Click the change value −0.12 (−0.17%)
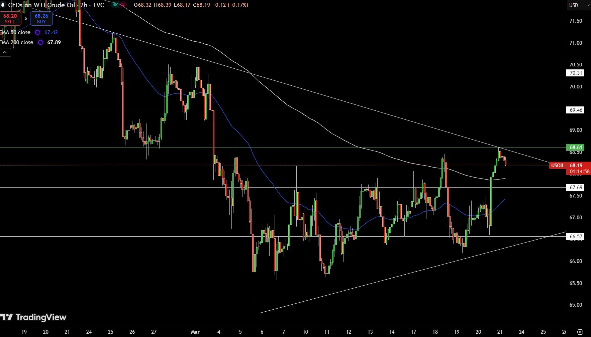This screenshot has height=337, width=591. pyautogui.click(x=230, y=5)
